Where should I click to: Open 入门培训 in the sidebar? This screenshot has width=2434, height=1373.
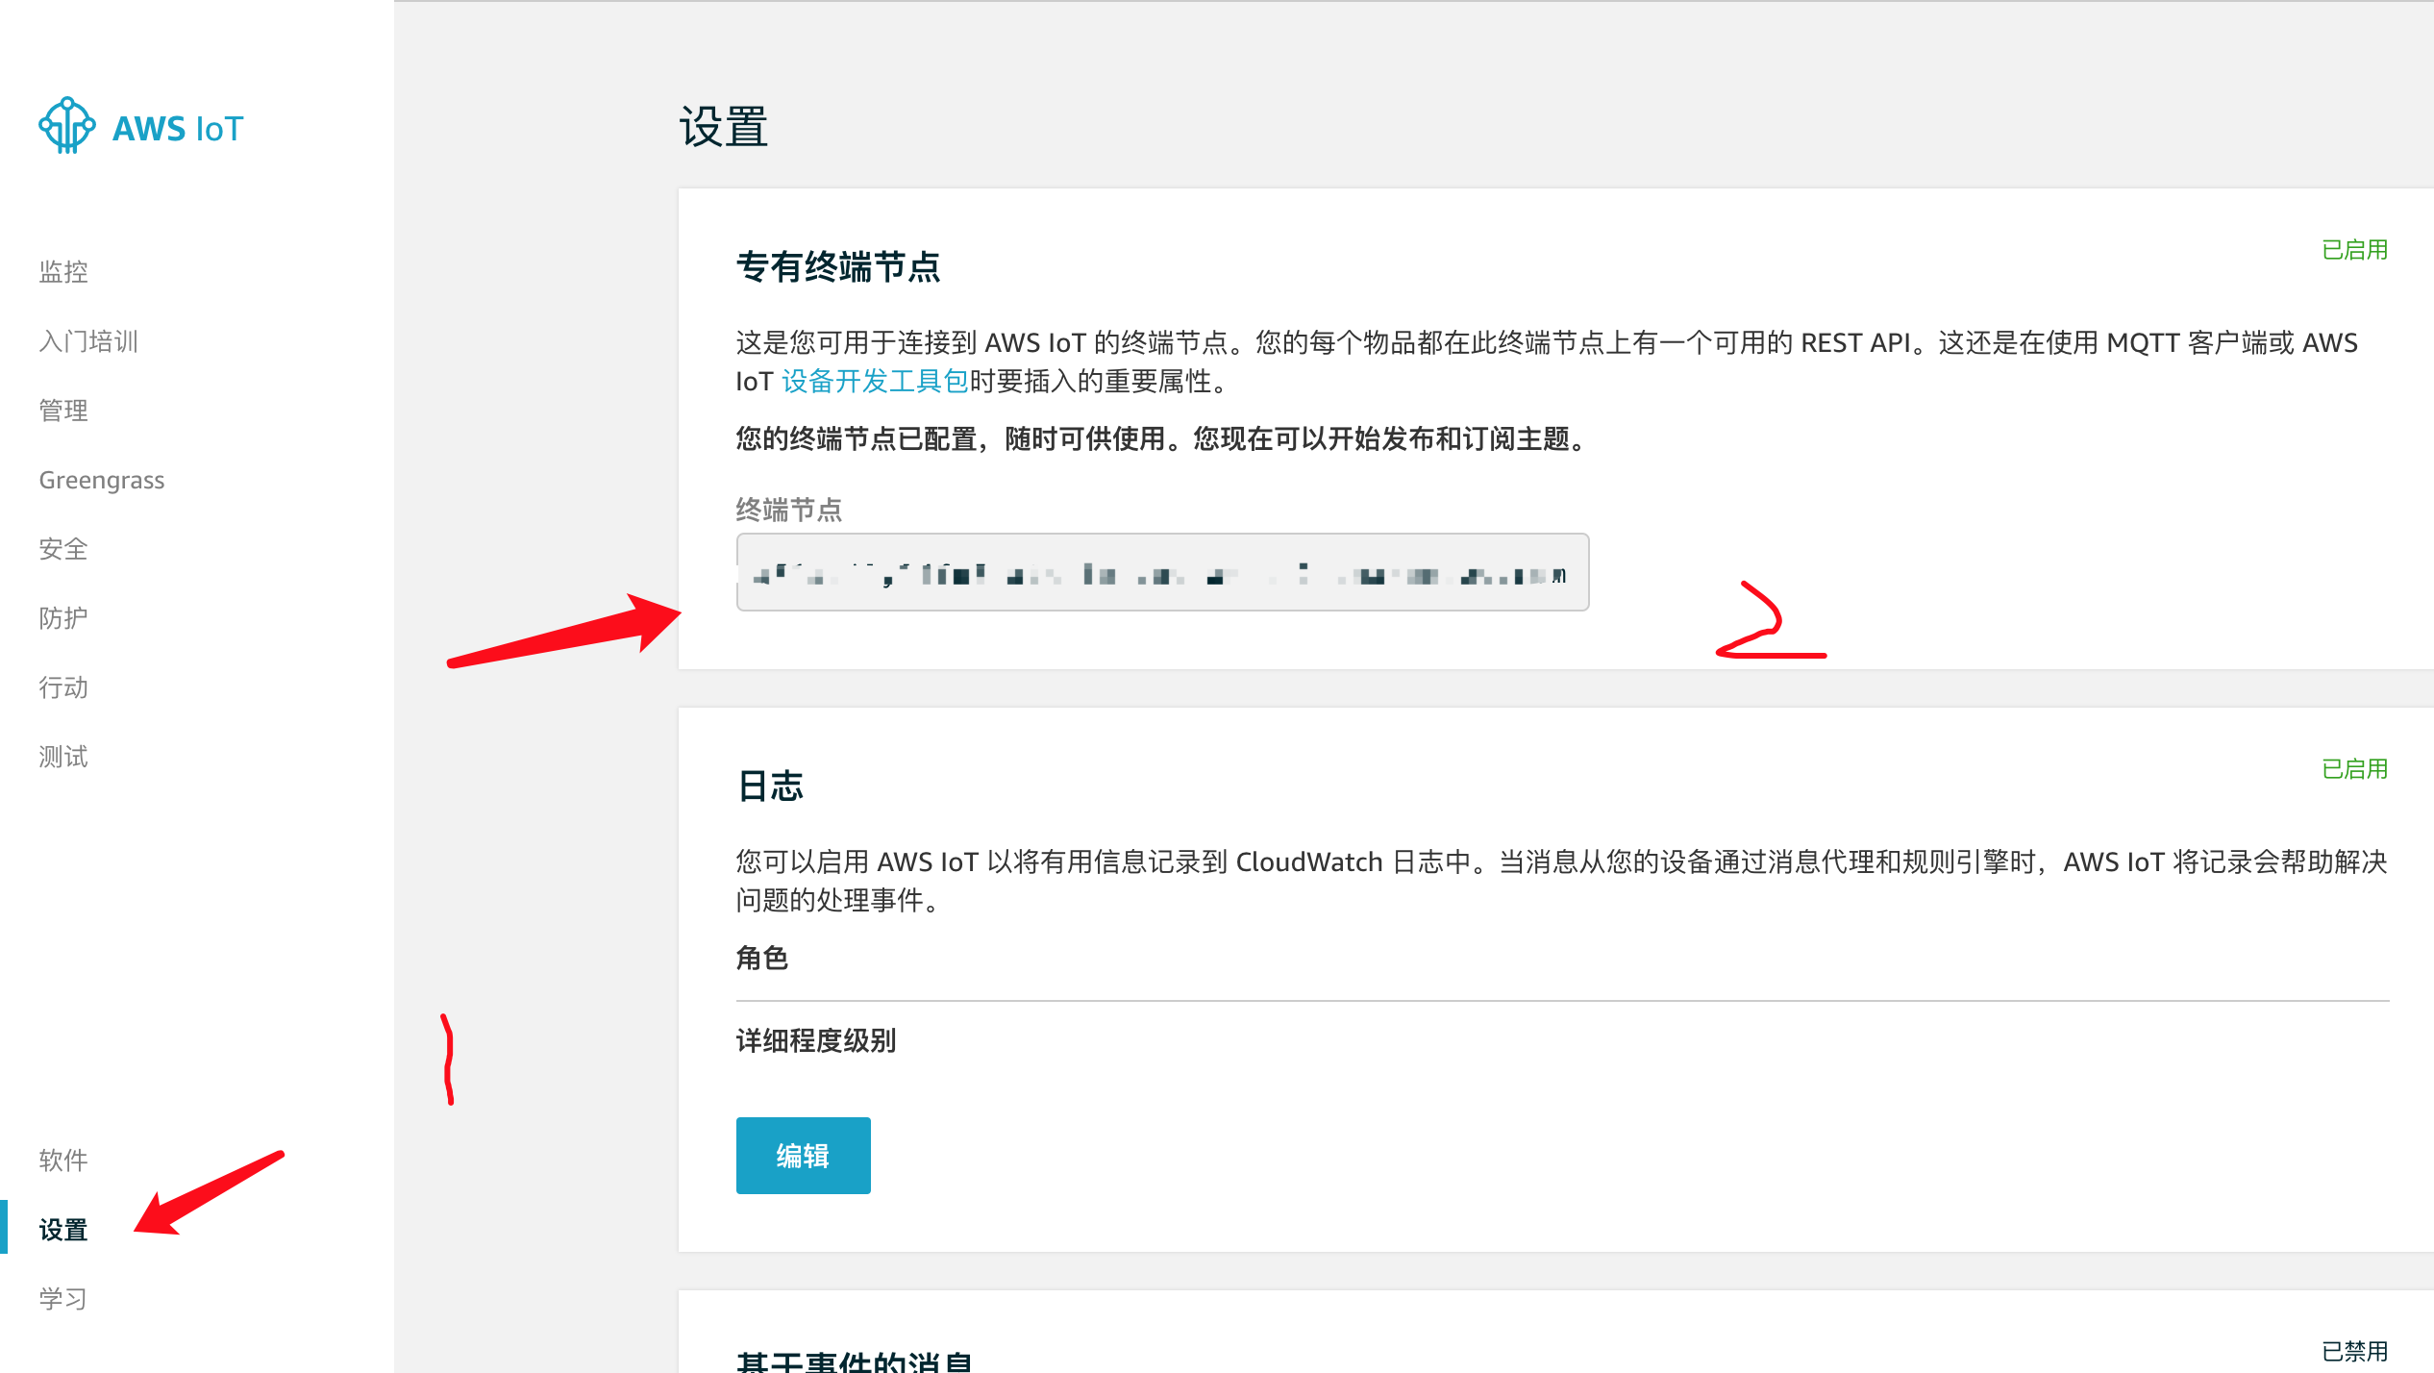pos(88,340)
